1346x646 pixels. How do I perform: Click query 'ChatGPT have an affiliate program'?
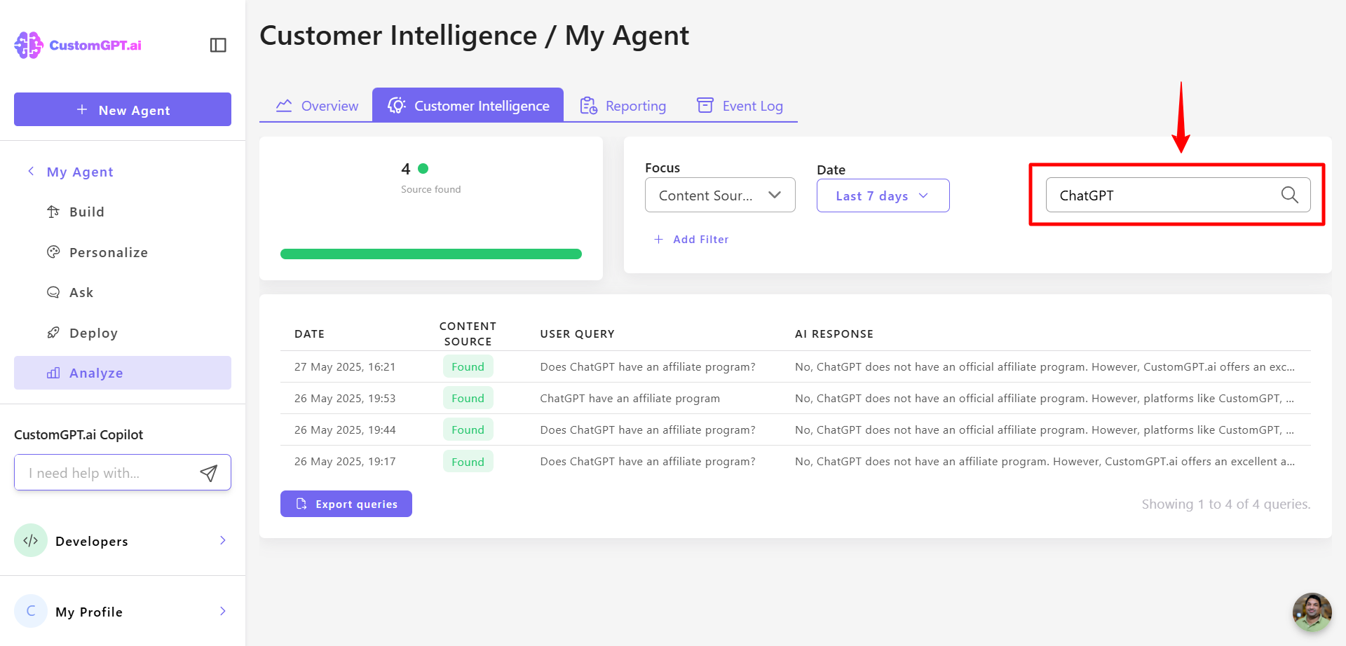tap(630, 398)
